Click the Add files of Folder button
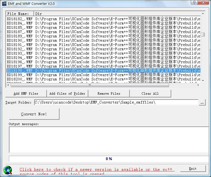211x177 pixels. click(67, 94)
